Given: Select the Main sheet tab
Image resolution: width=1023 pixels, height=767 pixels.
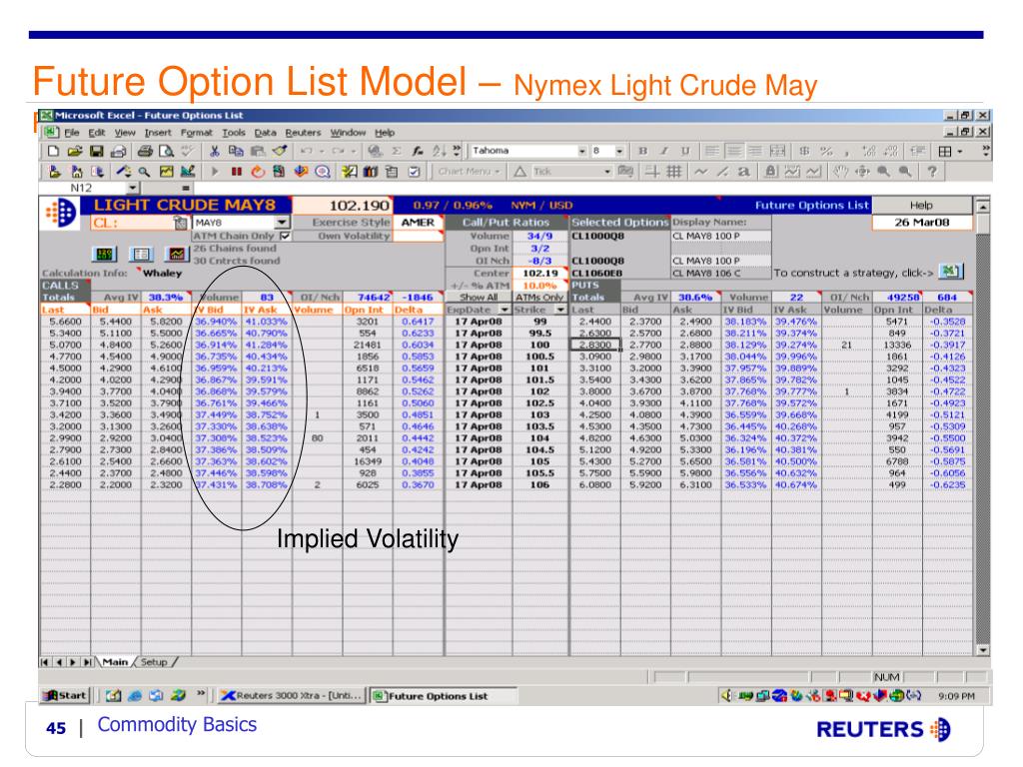Looking at the screenshot, I should pos(115,662).
